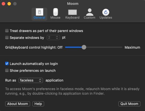This screenshot has height=111, width=145.
Task: Click the points stepper arrows
Action: (57, 37)
